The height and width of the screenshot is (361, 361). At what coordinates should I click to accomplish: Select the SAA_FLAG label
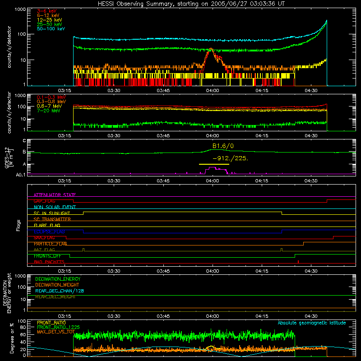point(44,238)
